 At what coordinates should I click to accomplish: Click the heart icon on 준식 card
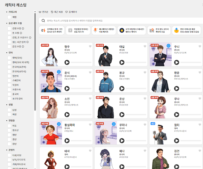pos(90,72)
